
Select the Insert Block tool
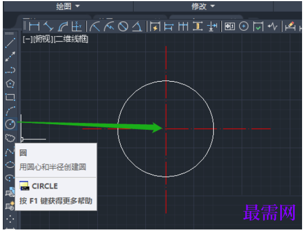[10, 192]
